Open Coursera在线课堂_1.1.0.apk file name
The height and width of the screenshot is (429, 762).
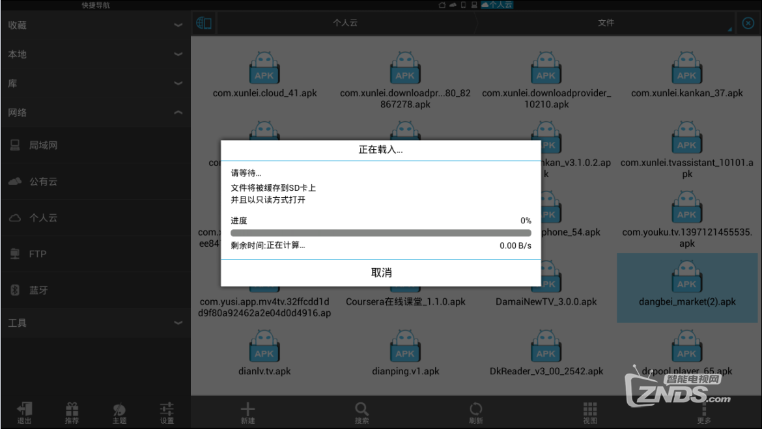(405, 301)
